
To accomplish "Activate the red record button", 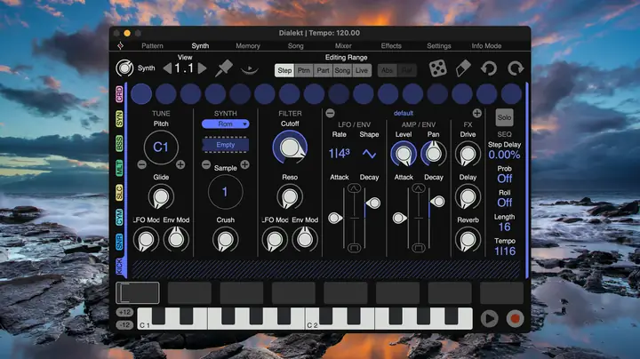I will (x=515, y=319).
